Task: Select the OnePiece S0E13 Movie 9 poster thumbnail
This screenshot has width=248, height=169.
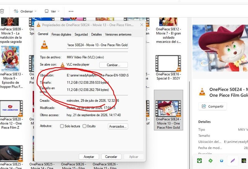Action: coord(10,58)
